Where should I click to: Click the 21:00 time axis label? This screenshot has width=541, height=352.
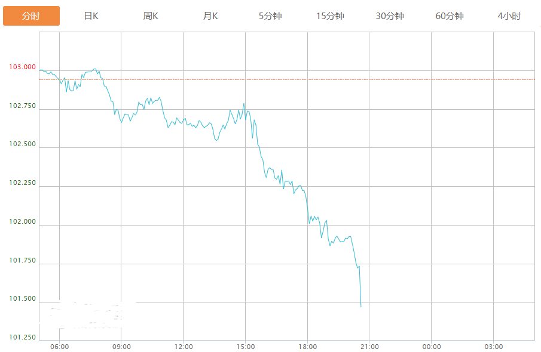click(369, 347)
